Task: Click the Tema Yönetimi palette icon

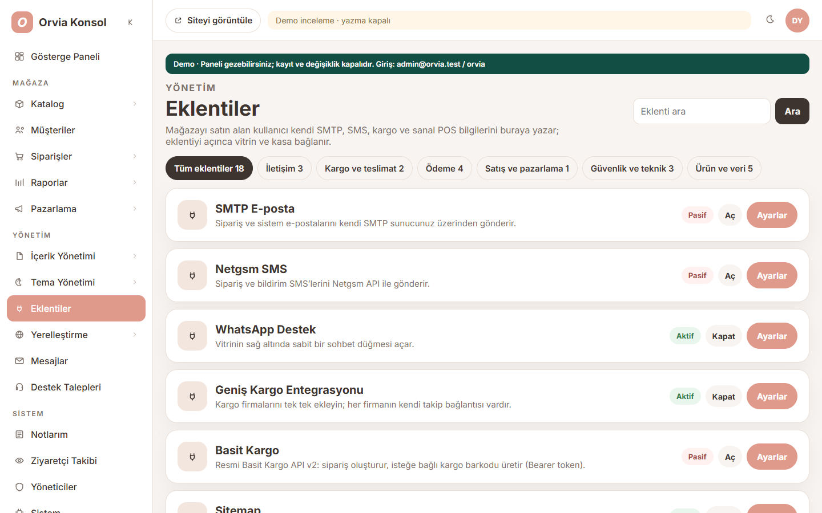Action: tap(19, 282)
